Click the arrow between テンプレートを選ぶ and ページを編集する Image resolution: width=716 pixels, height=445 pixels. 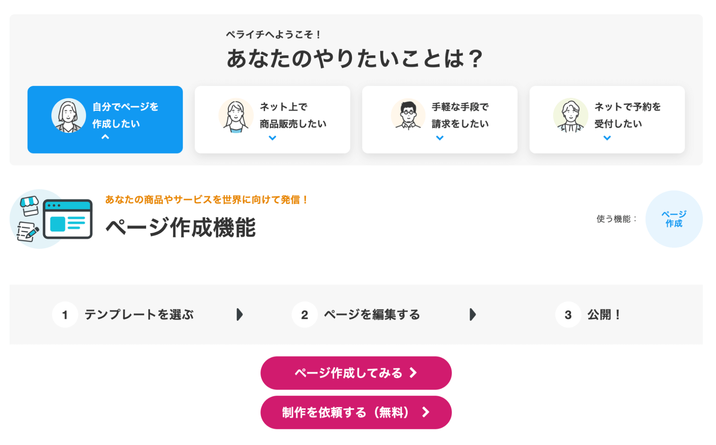239,315
